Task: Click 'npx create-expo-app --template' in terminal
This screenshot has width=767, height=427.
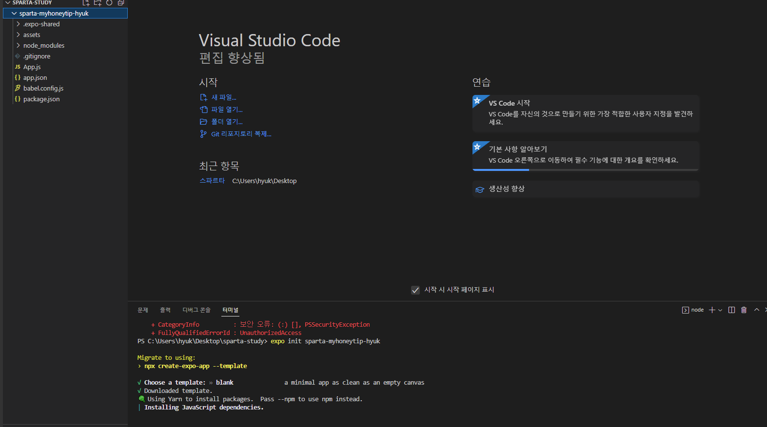Action: tap(196, 366)
